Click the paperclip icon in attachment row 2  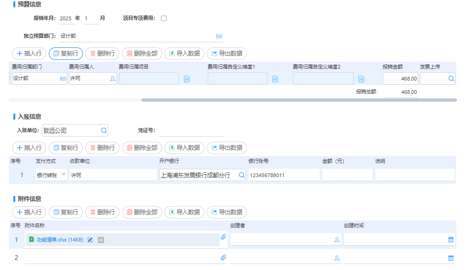[x=223, y=258]
